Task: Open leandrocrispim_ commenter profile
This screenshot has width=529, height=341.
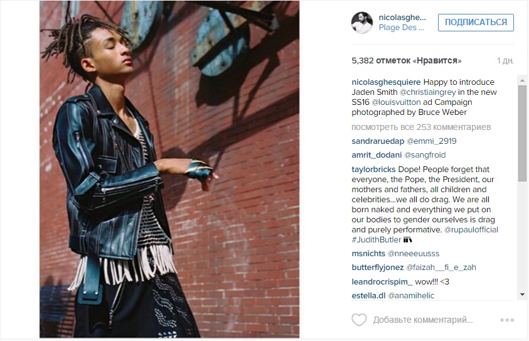Action: click(x=382, y=281)
